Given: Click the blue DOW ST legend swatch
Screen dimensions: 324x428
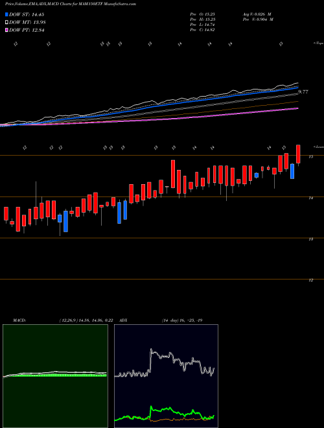Looking at the screenshot, I should coord(6,14).
